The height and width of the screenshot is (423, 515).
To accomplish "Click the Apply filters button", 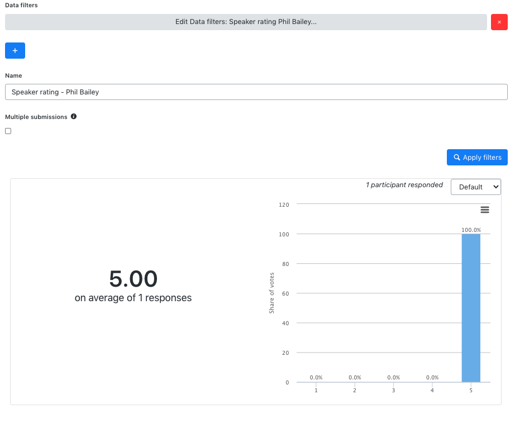I will [477, 158].
